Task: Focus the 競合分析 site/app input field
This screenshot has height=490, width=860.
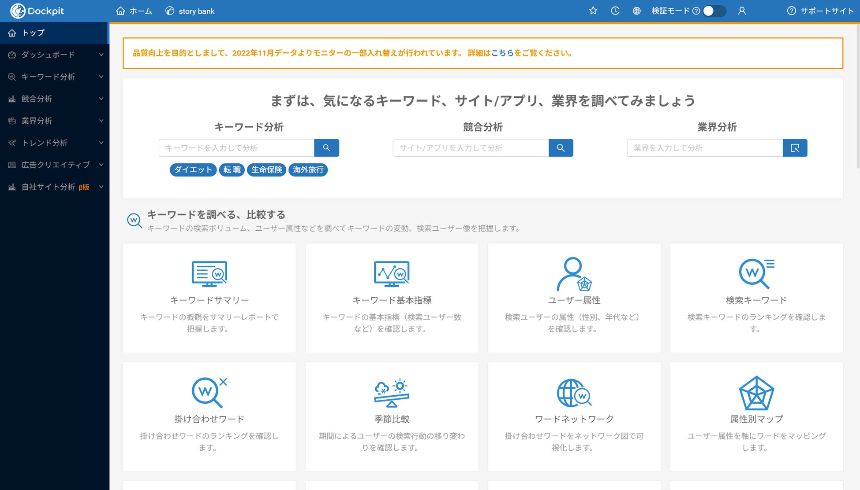Action: tap(471, 148)
